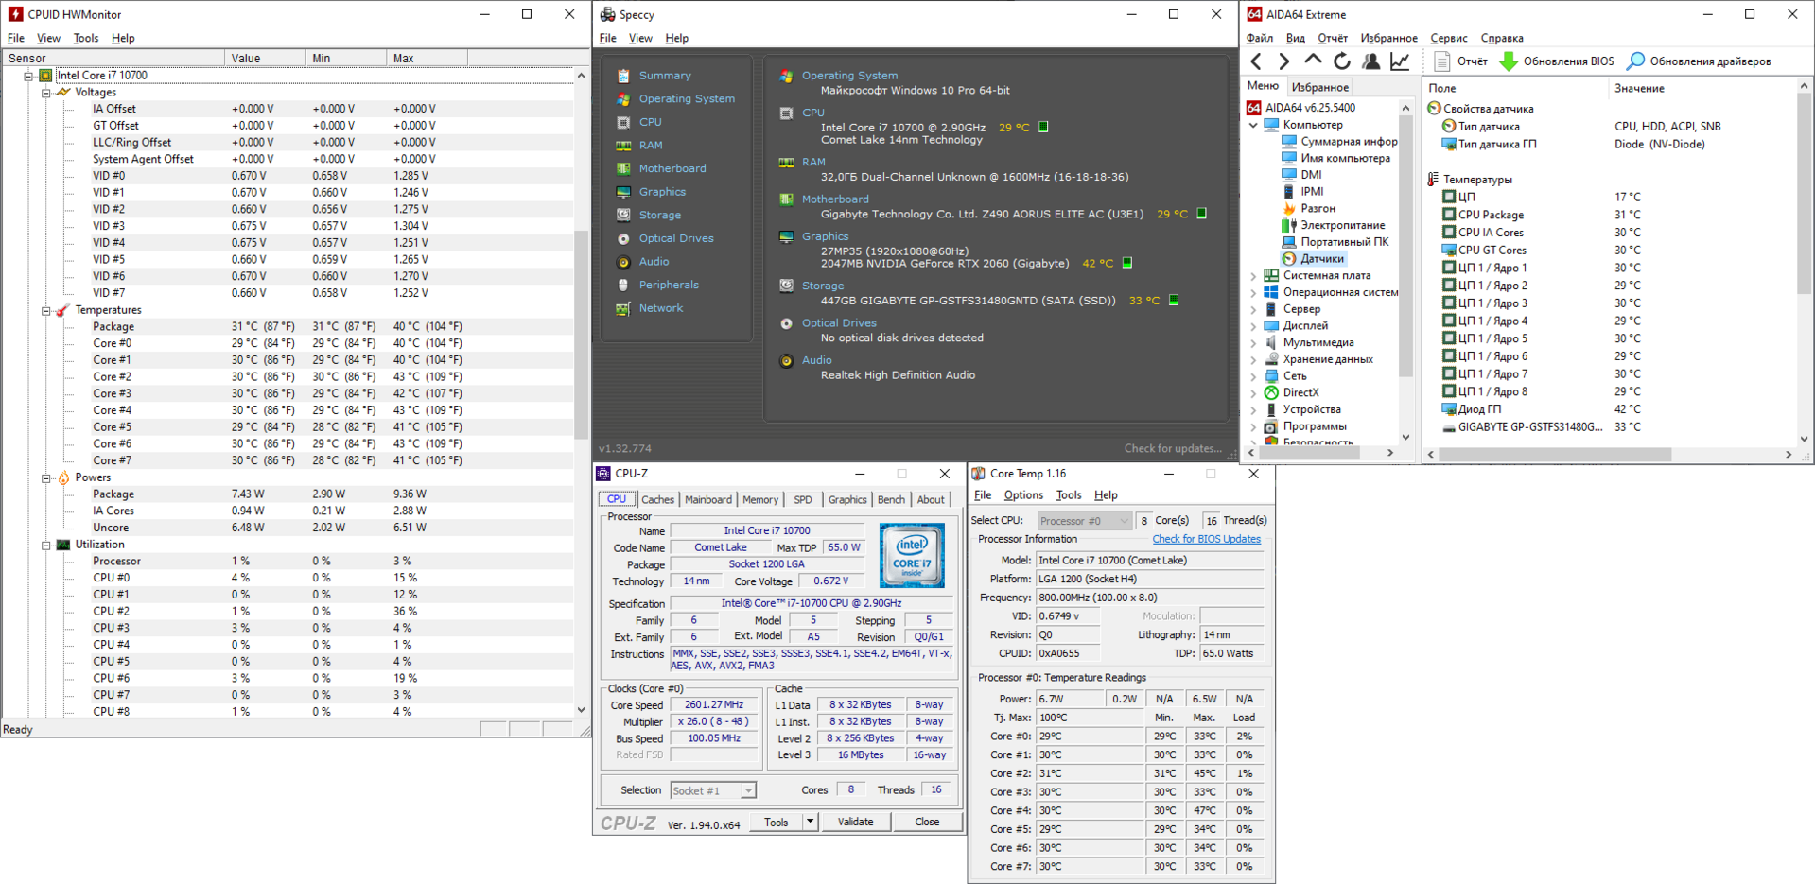Select Датчики sensor item in AIDA64 tree

pyautogui.click(x=1321, y=258)
